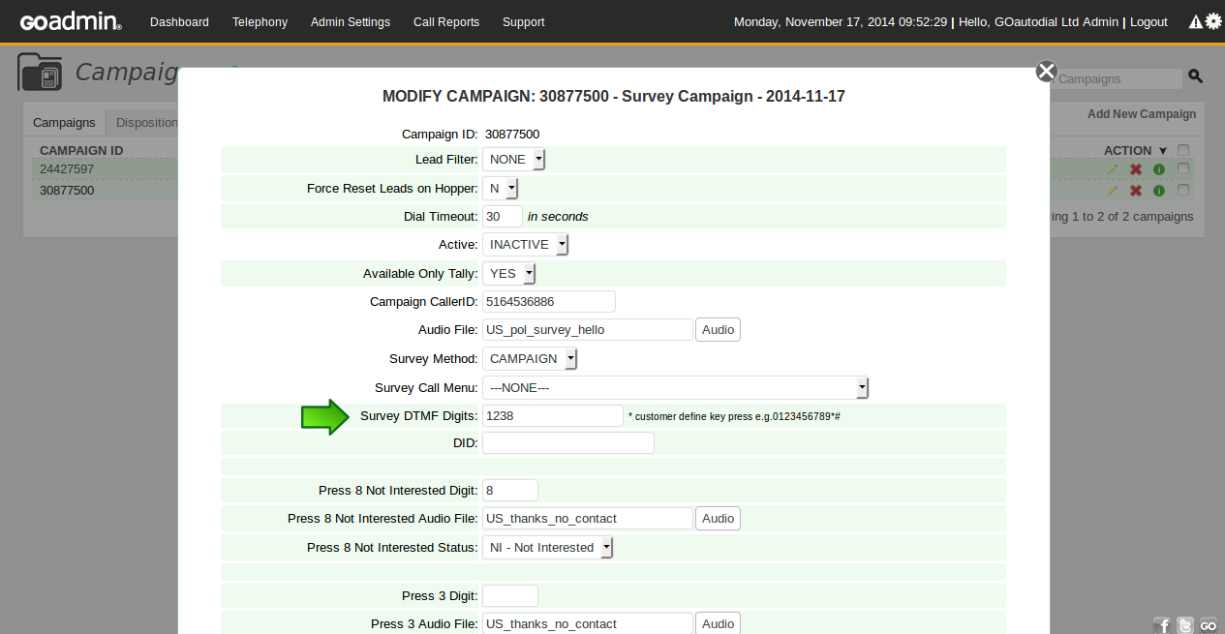This screenshot has height=634, width=1225.
Task: Check the box for campaign 30877500
Action: pos(1182,191)
